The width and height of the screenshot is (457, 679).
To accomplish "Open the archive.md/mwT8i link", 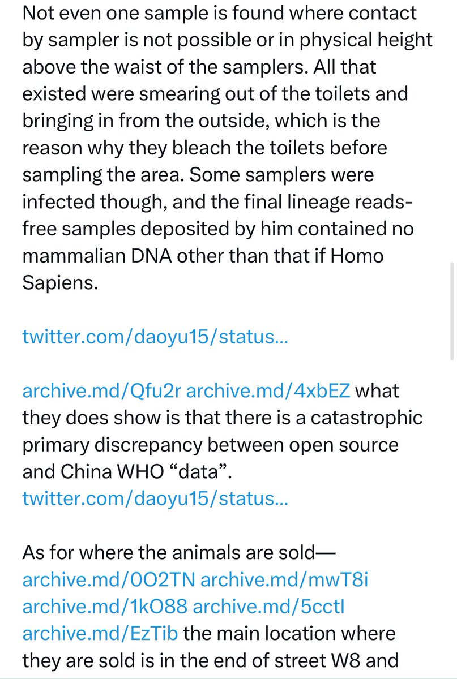I will pos(284,579).
